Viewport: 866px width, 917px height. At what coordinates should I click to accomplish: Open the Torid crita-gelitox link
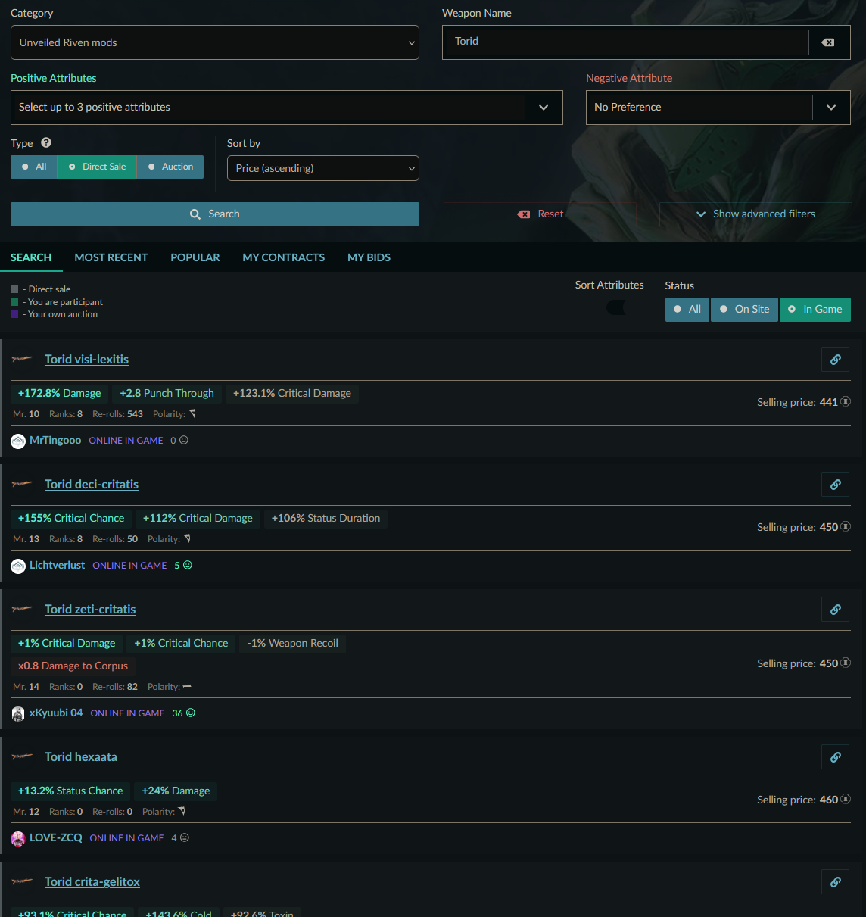(92, 882)
